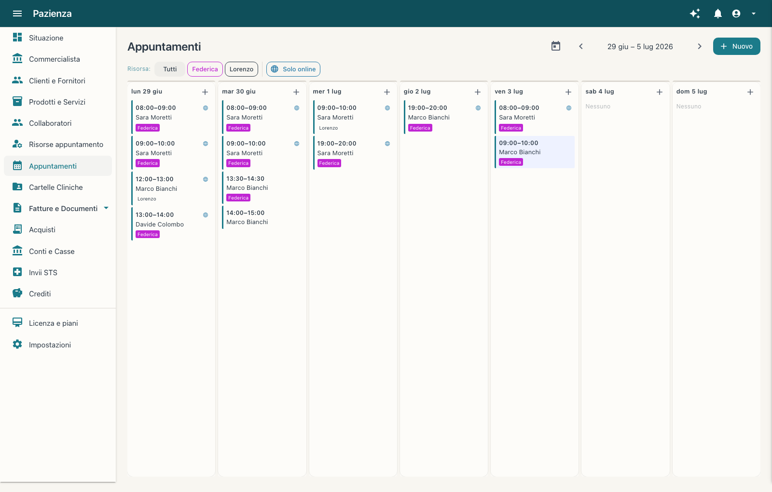Open the account dropdown arrow in header
Viewport: 772px width, 492px height.
(754, 13)
